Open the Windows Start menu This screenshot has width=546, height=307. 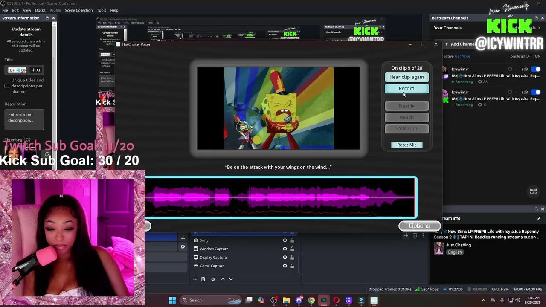(x=172, y=300)
